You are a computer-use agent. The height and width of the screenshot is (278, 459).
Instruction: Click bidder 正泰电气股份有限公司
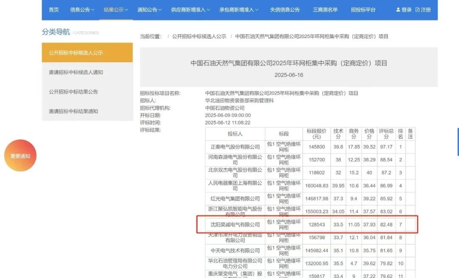[x=235, y=147]
